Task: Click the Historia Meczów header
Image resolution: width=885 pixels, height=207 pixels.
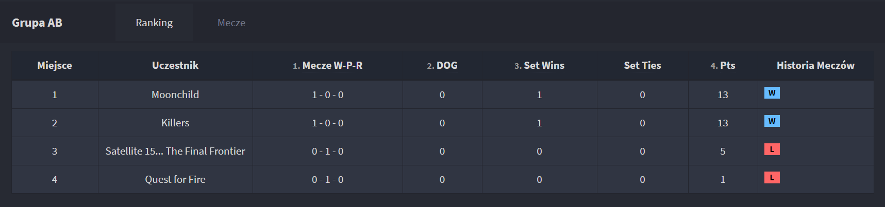Action: pos(815,65)
